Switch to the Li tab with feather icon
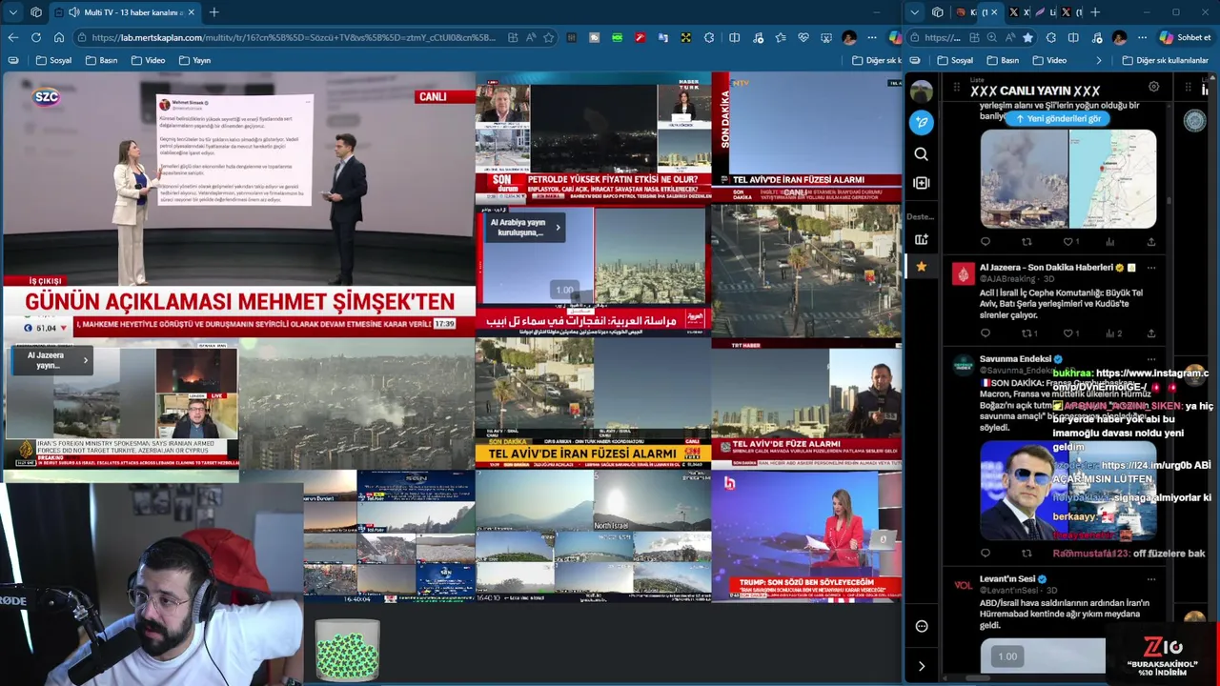The image size is (1220, 686). [1046, 12]
